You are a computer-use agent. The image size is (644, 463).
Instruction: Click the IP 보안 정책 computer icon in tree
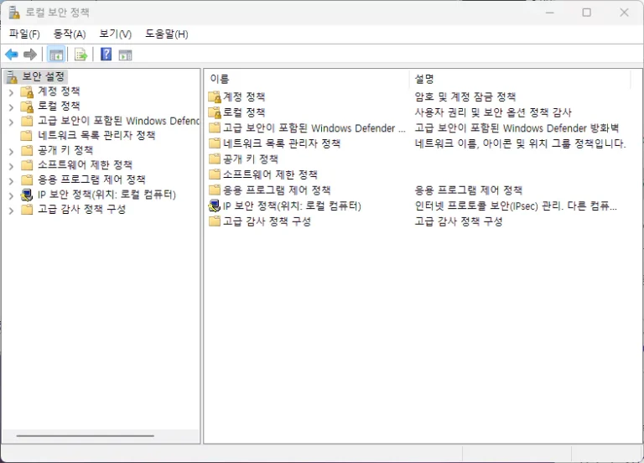(x=27, y=195)
